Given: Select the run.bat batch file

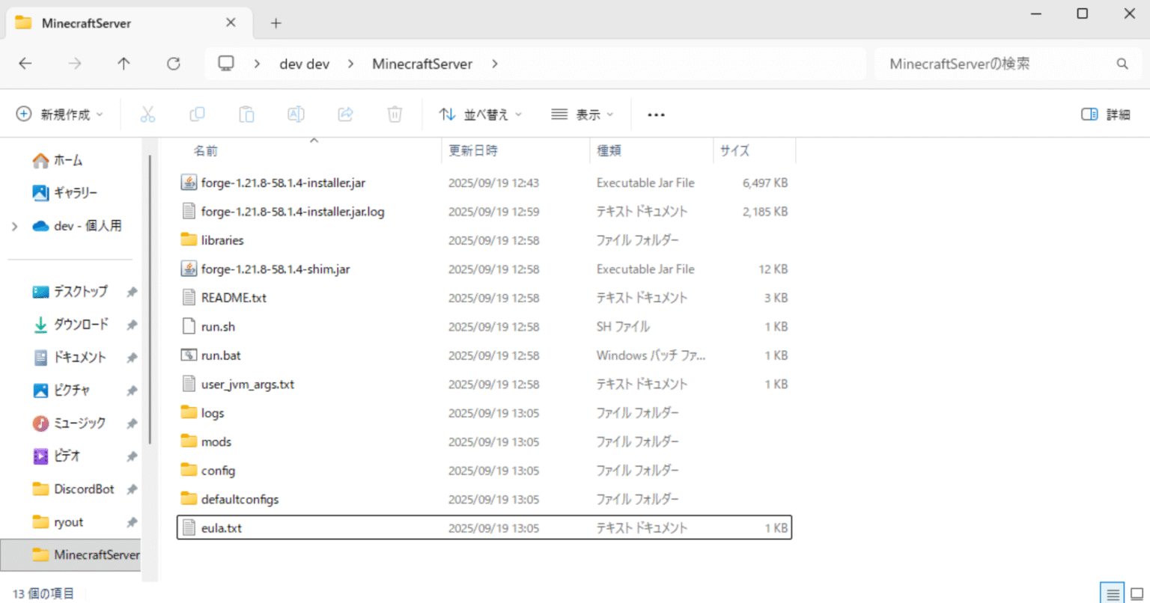Looking at the screenshot, I should click(221, 355).
